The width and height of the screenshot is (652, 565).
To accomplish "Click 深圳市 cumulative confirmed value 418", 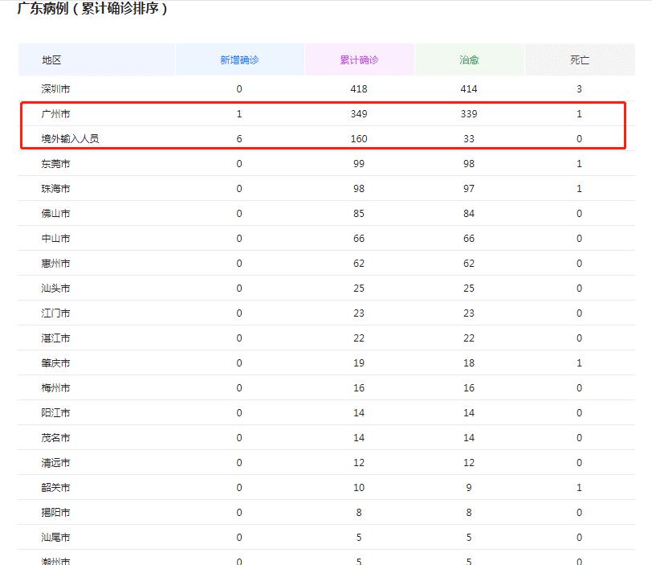I will click(x=359, y=89).
